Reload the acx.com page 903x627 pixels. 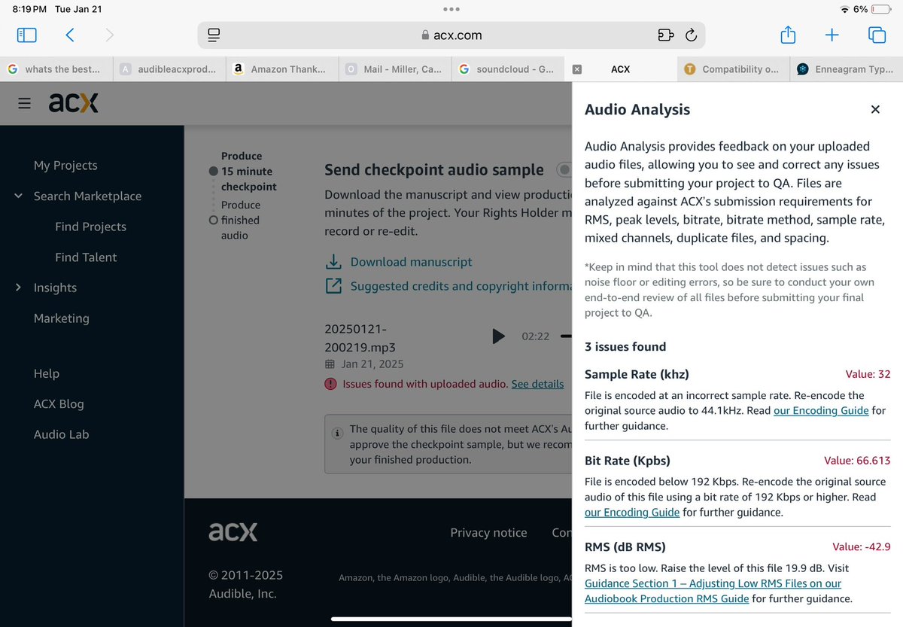coord(691,35)
